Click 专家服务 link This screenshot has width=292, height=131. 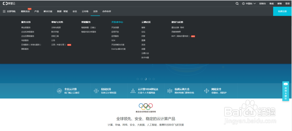click(25, 40)
